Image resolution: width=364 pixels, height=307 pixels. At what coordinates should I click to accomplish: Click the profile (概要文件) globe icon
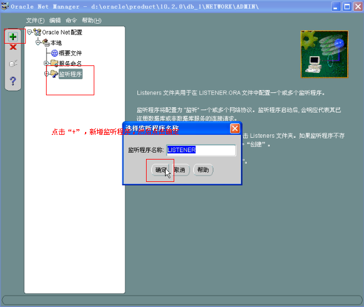(54, 53)
